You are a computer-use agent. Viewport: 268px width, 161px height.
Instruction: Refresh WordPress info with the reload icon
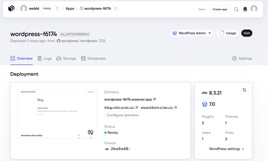tap(245, 90)
